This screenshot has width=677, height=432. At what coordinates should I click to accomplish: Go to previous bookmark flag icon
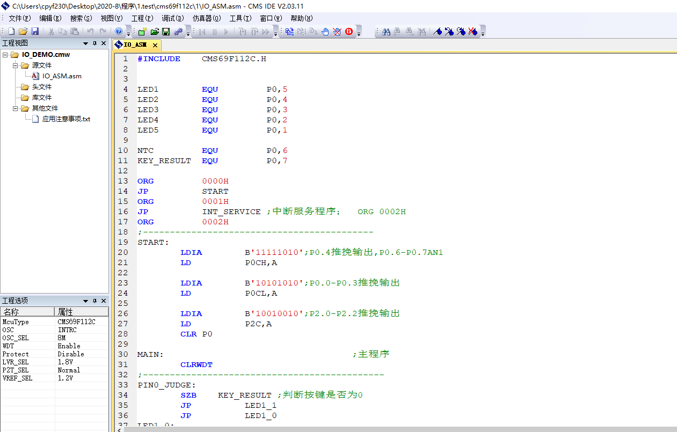[449, 32]
